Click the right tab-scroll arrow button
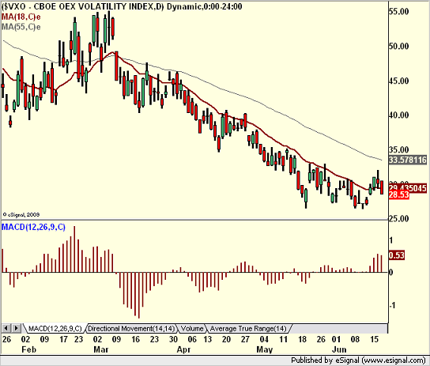 point(16,328)
